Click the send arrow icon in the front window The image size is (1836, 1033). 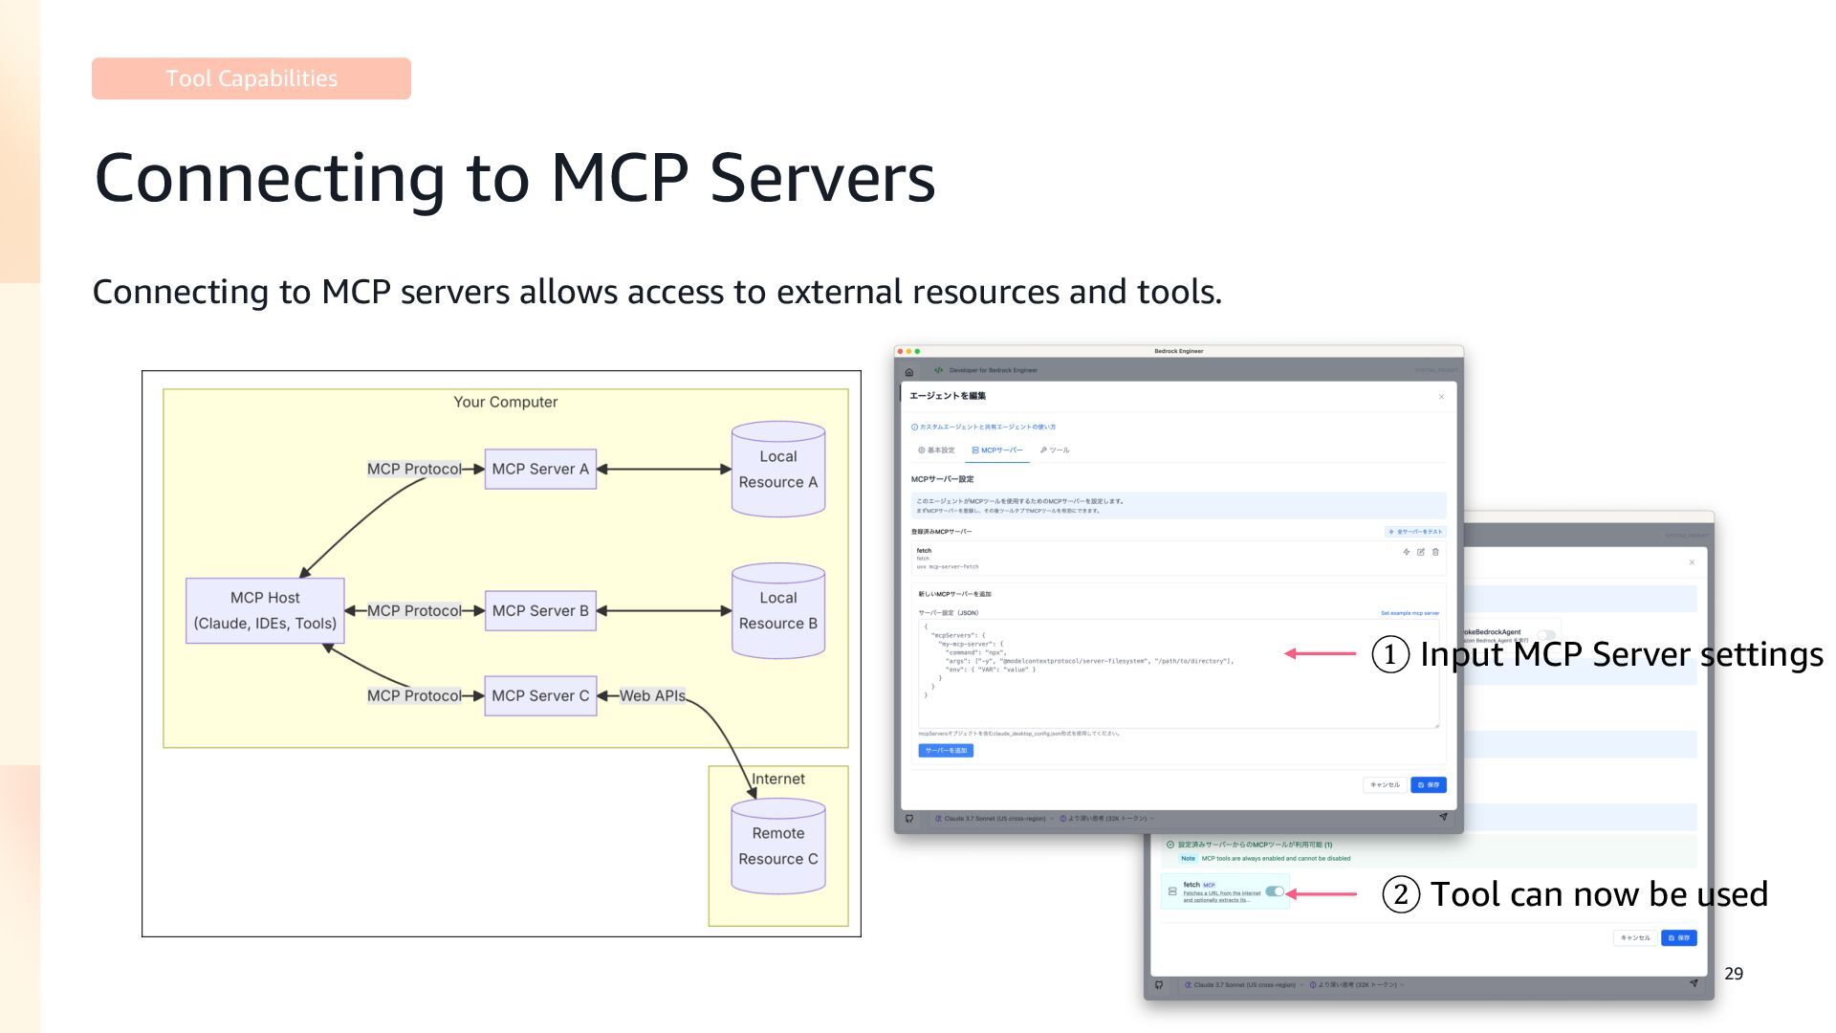tap(1443, 817)
